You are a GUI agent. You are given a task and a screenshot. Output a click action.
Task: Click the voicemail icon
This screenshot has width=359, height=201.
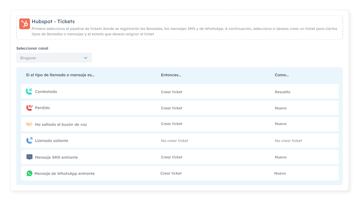[29, 124]
